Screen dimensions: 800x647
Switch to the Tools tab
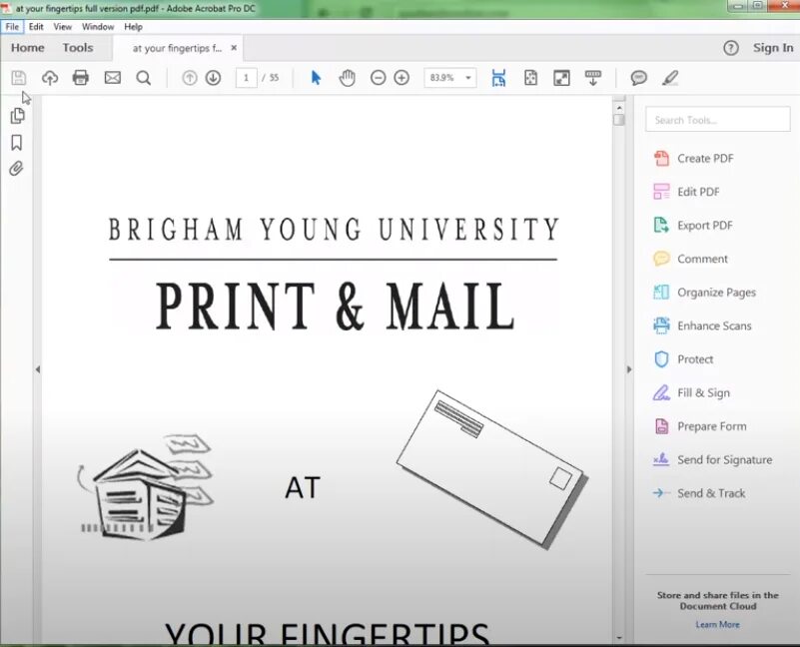coord(78,48)
